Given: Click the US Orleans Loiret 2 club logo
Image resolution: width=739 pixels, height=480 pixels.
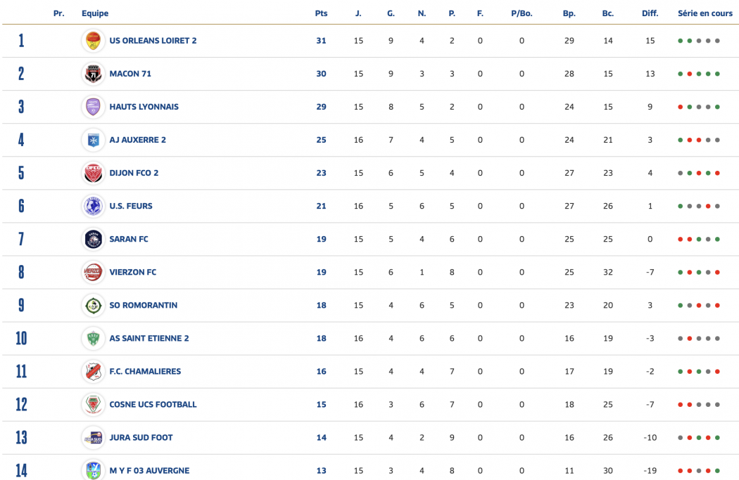Looking at the screenshot, I should 93,41.
